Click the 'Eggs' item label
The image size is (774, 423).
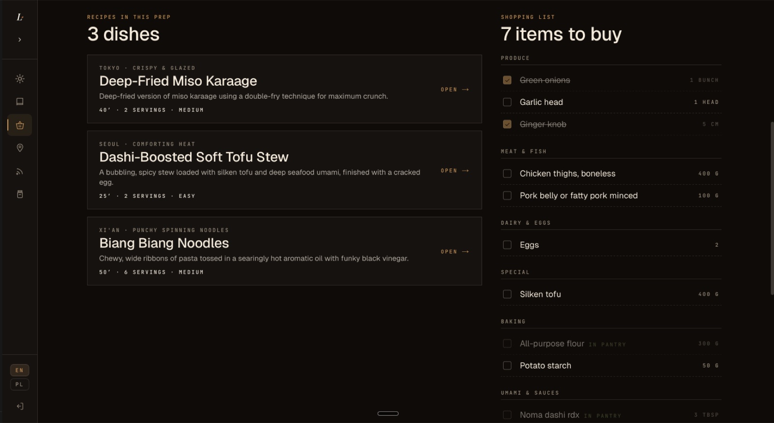(x=529, y=245)
